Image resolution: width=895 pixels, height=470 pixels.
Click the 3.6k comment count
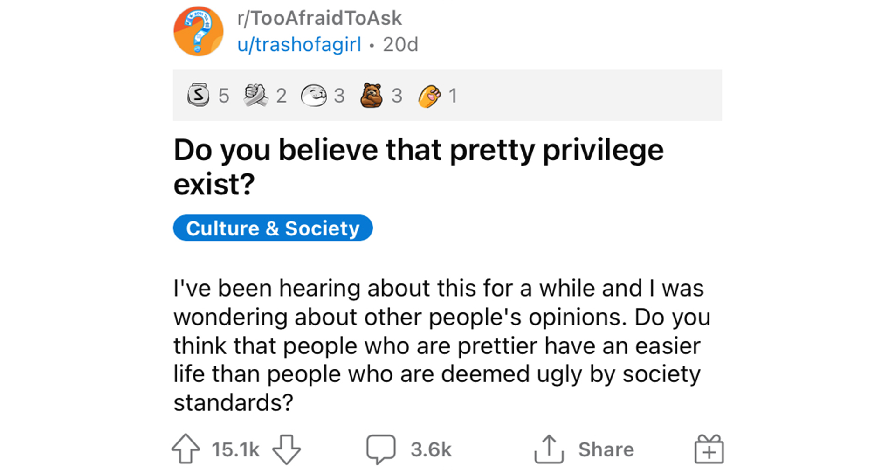431,449
